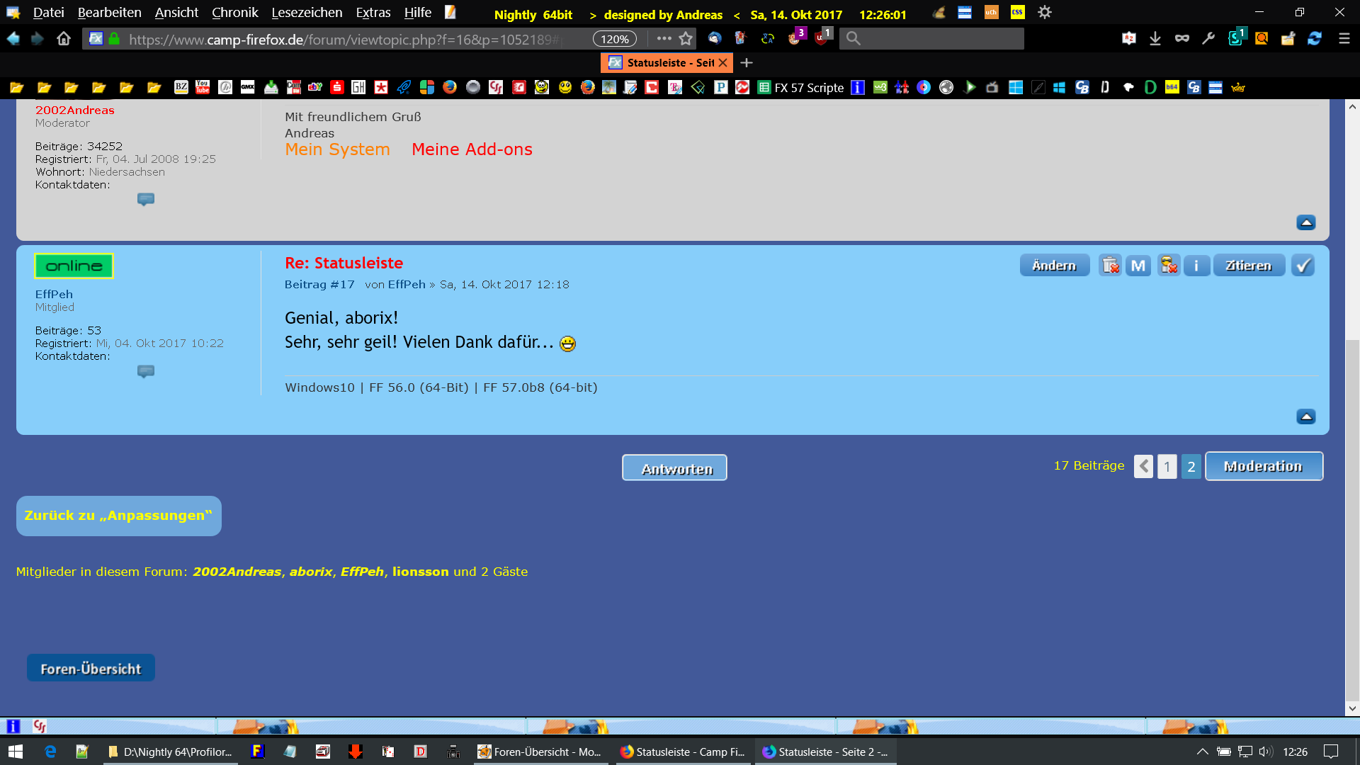Click EffPeh's contact speech bubble icon
Screen dimensions: 1360x765
pyautogui.click(x=146, y=371)
